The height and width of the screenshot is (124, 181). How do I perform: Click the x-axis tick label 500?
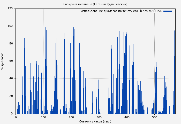pos(155,117)
